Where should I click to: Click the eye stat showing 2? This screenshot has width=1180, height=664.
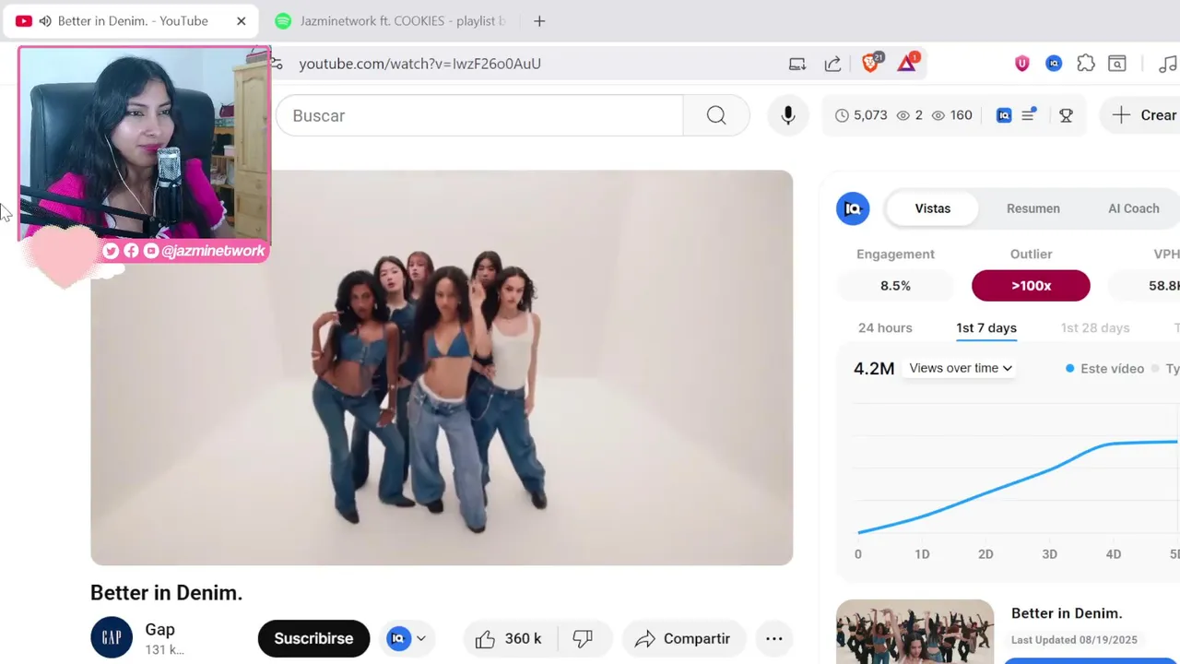coord(910,115)
